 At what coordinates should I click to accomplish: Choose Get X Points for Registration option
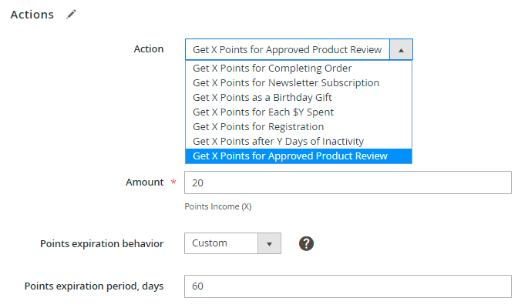point(258,126)
